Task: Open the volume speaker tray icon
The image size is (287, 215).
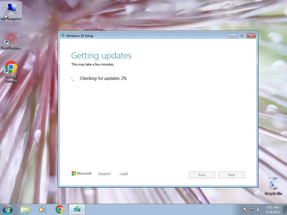Action: 259,210
